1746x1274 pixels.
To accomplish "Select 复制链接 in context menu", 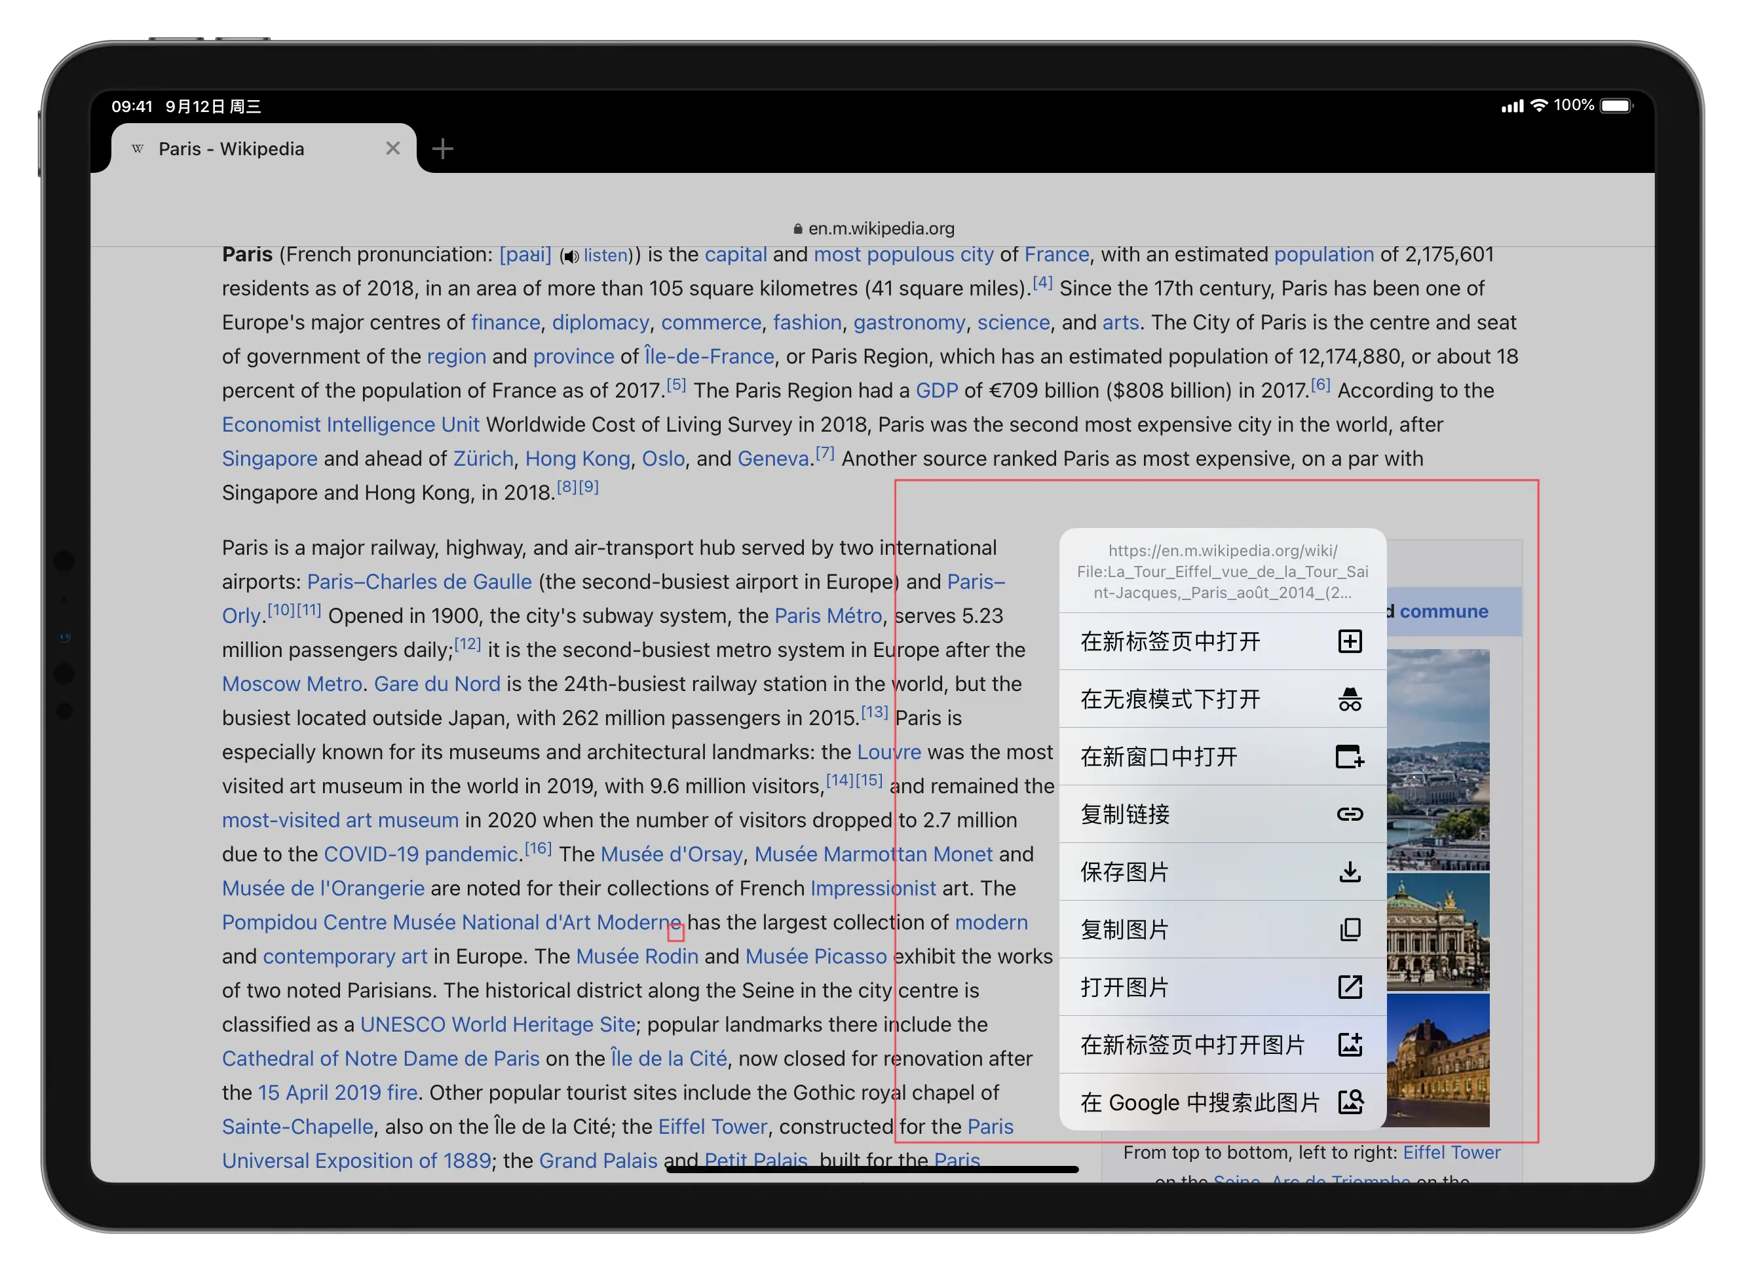I will pos(1222,814).
